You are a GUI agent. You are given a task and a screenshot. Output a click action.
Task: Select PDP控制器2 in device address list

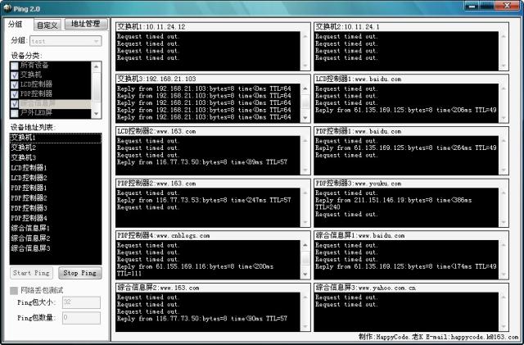click(56, 197)
